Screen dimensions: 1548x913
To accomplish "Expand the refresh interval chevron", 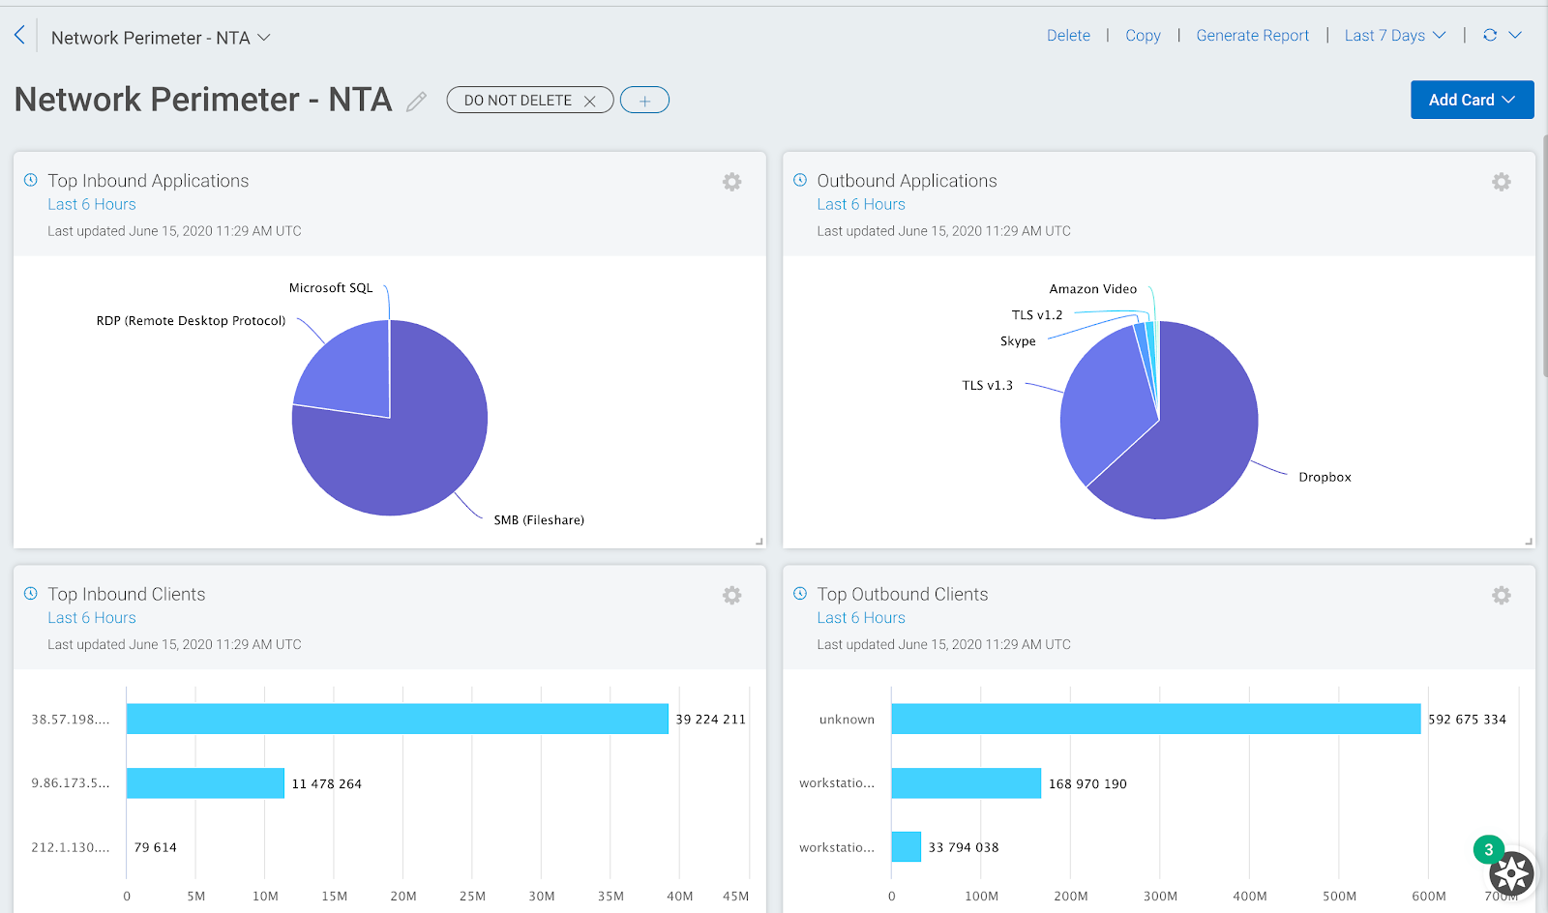I will tap(1516, 36).
